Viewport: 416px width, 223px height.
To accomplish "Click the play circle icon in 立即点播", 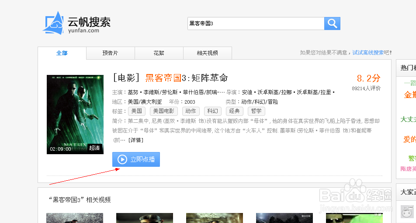I will tap(122, 159).
